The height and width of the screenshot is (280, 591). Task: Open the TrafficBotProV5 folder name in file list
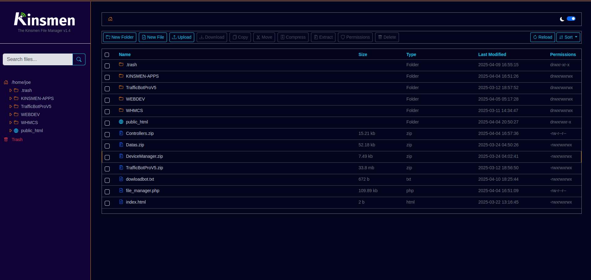[x=141, y=88]
